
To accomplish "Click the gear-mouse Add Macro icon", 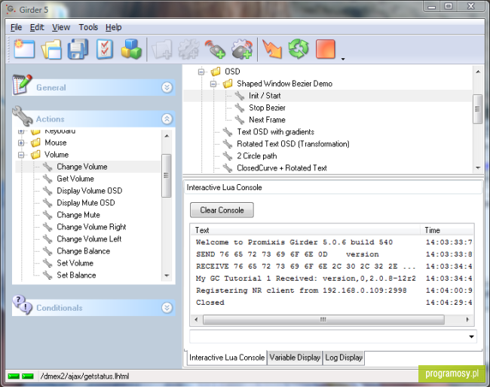I will pyautogui.click(x=242, y=49).
